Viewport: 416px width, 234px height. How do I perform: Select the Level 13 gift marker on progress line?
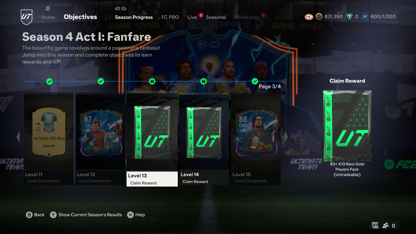[152, 81]
